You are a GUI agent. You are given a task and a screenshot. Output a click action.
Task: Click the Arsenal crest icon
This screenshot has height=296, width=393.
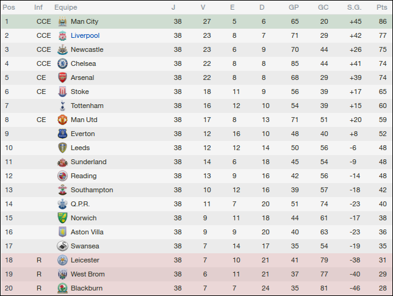click(62, 78)
